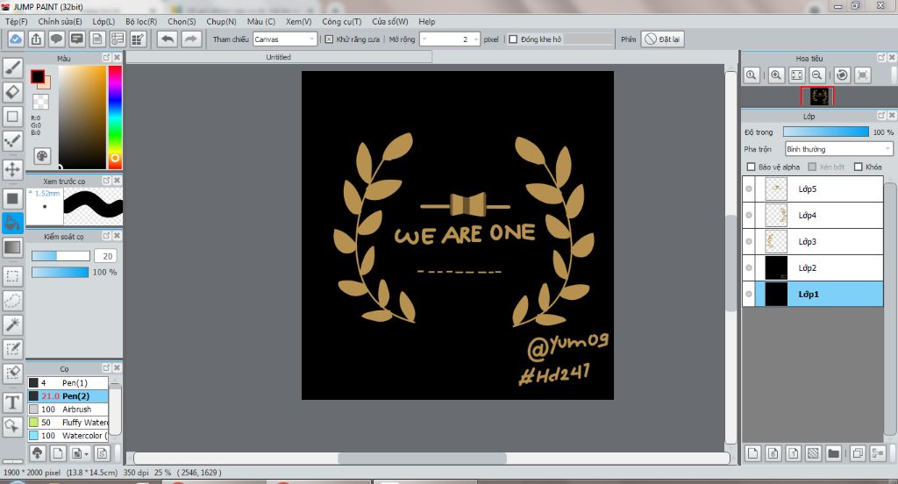Click zoom out magnifier in navigator
Viewport: 898px width, 484px height.
817,75
